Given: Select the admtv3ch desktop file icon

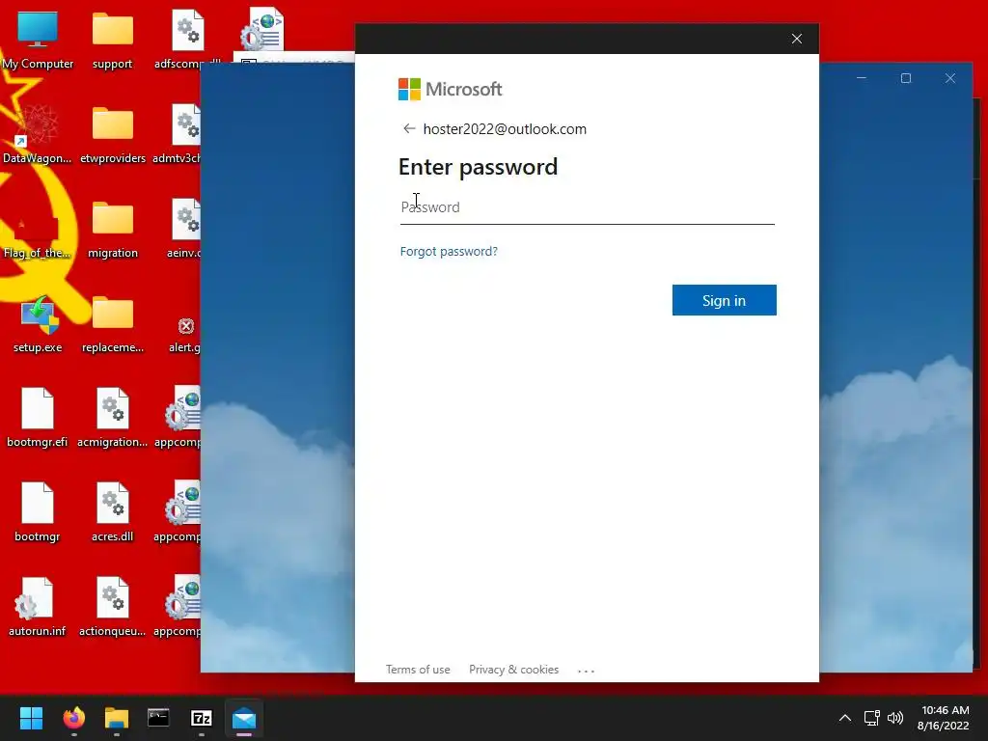Looking at the screenshot, I should pyautogui.click(x=178, y=135).
